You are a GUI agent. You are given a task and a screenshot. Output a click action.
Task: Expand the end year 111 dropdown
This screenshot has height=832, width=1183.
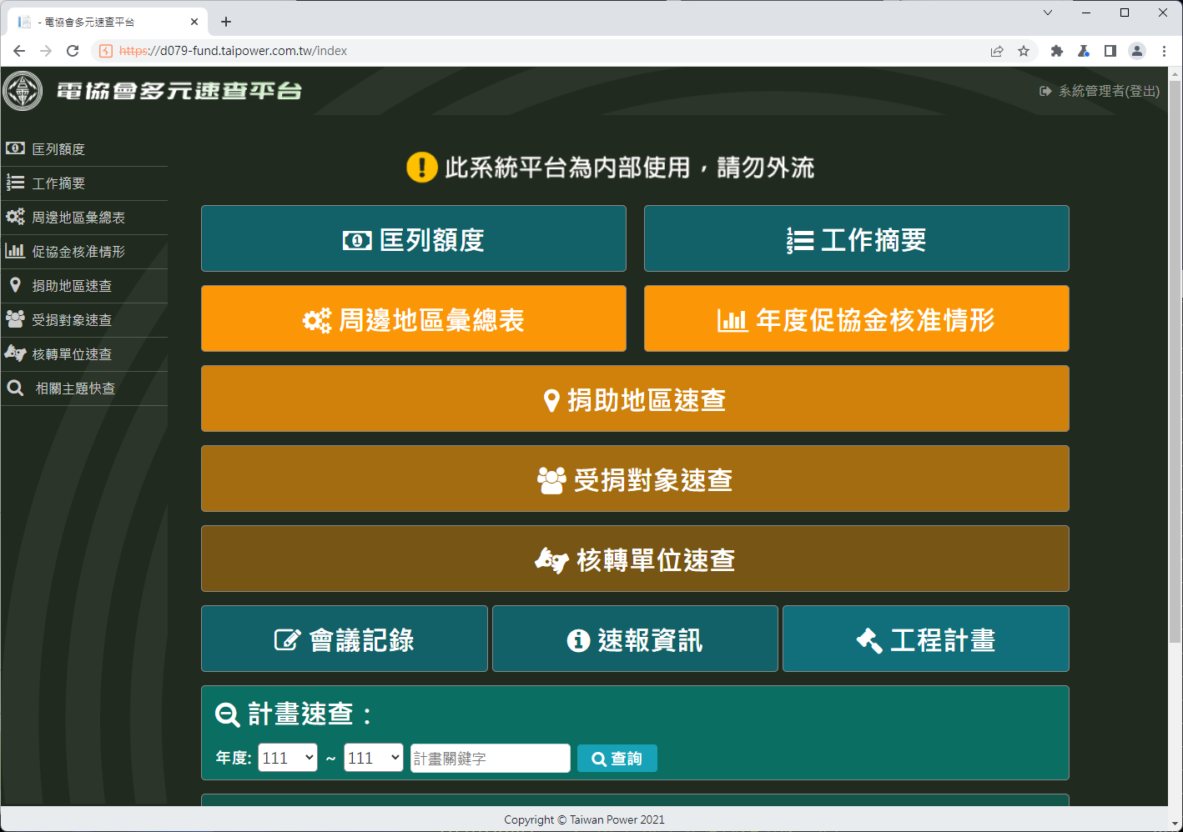click(374, 758)
